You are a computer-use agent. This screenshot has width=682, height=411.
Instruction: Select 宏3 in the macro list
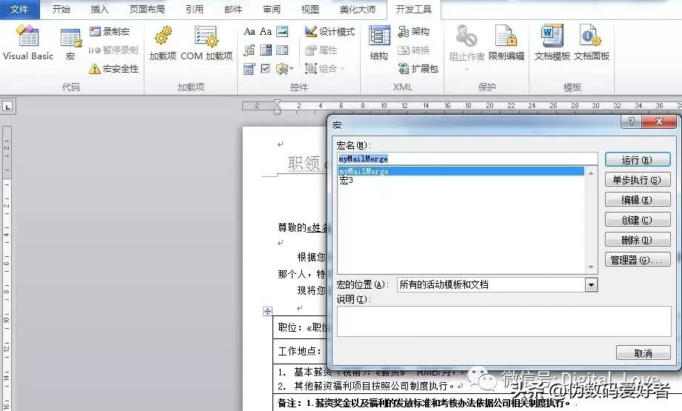click(x=461, y=180)
